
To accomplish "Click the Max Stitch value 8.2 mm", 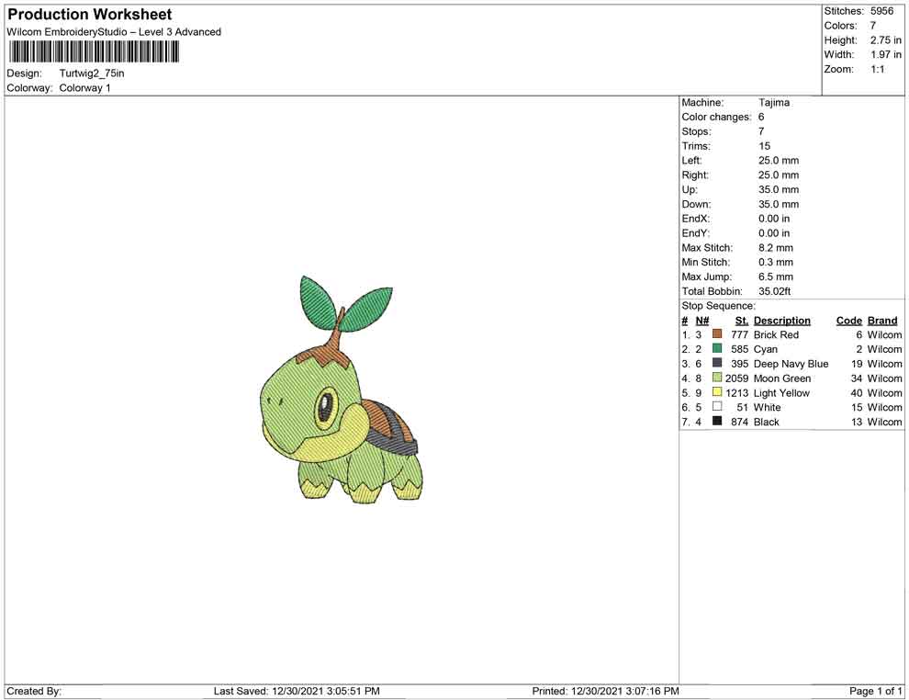I will click(x=776, y=248).
